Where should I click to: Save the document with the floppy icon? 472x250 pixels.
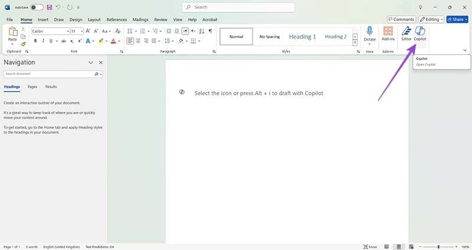coord(50,7)
